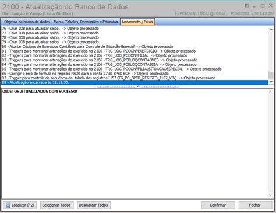Minimize the 2100 window
The height and width of the screenshot is (213, 276).
254,6
